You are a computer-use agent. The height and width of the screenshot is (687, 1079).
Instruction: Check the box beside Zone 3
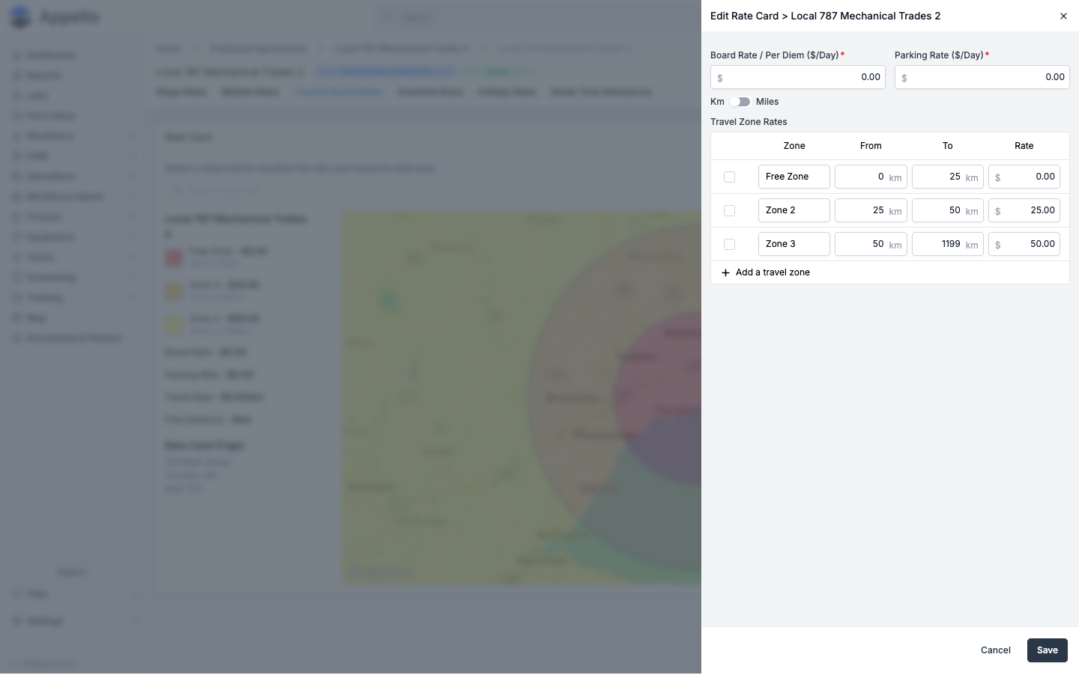729,245
